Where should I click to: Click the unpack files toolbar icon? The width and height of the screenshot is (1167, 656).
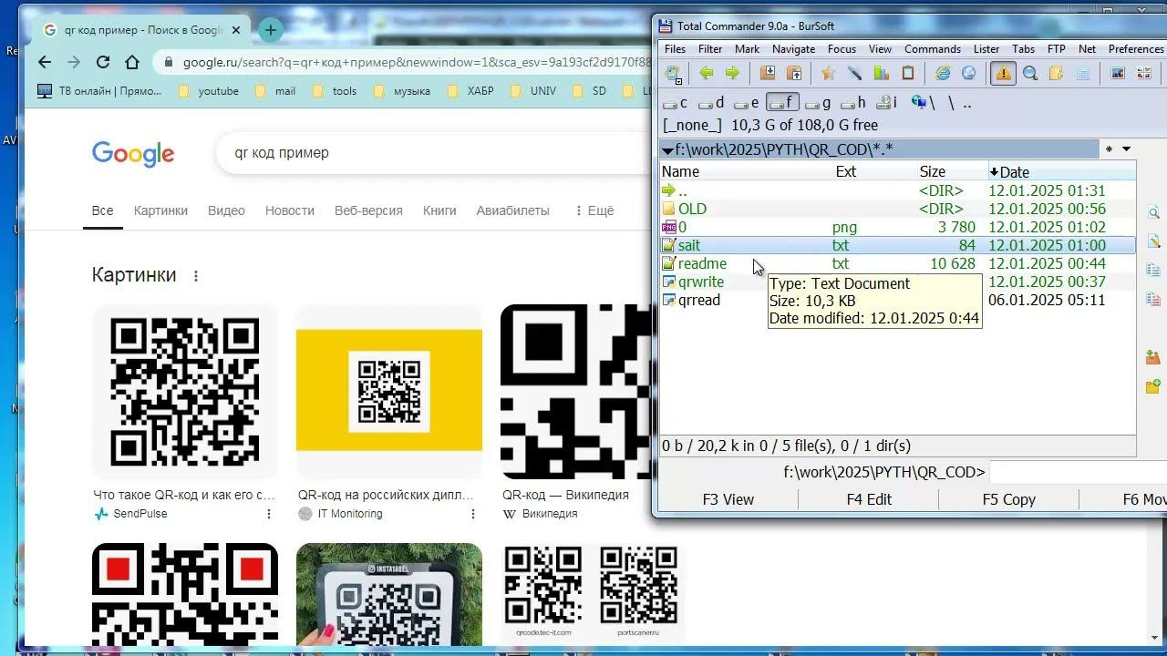(x=794, y=74)
